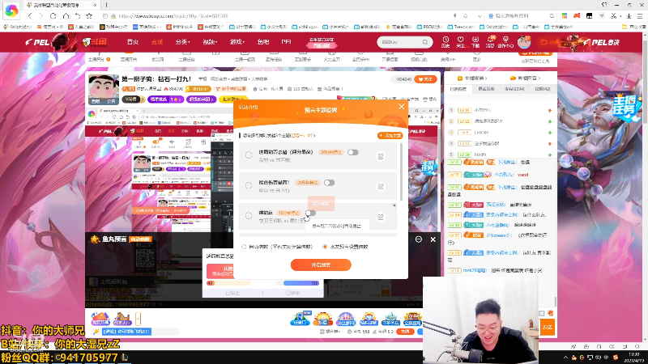Reload the page with the refresh icon
This screenshot has width=648, height=364.
click(53, 16)
